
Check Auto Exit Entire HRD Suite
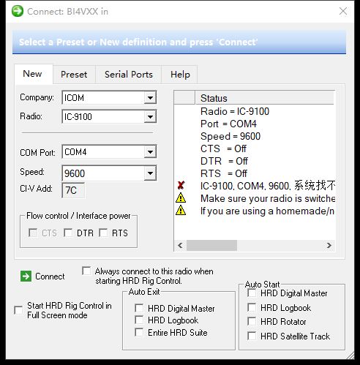point(139,332)
